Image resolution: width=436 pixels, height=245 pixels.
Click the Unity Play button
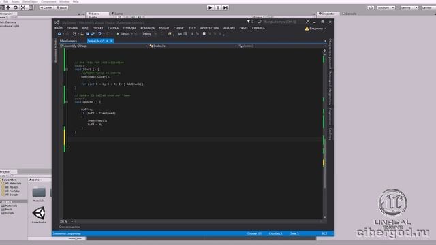point(211,7)
